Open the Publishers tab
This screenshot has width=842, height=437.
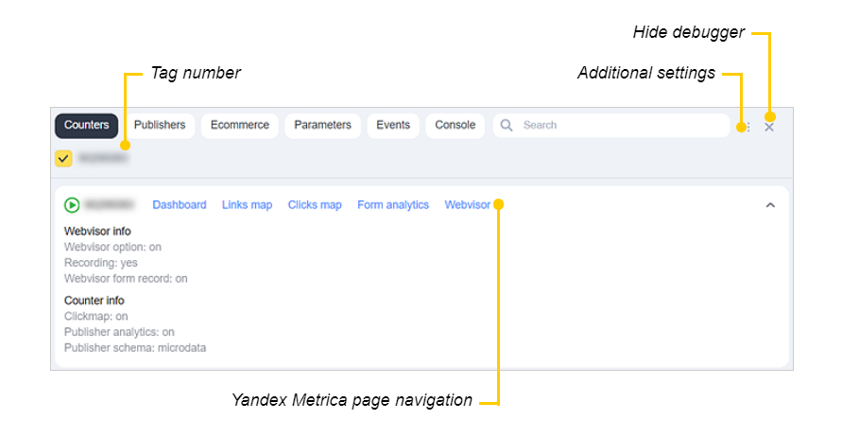coord(160,125)
